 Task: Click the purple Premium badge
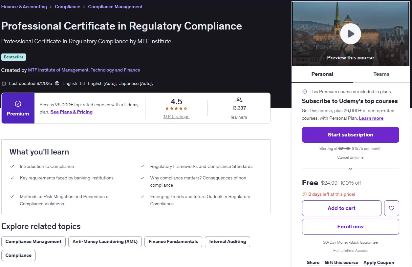pyautogui.click(x=18, y=108)
